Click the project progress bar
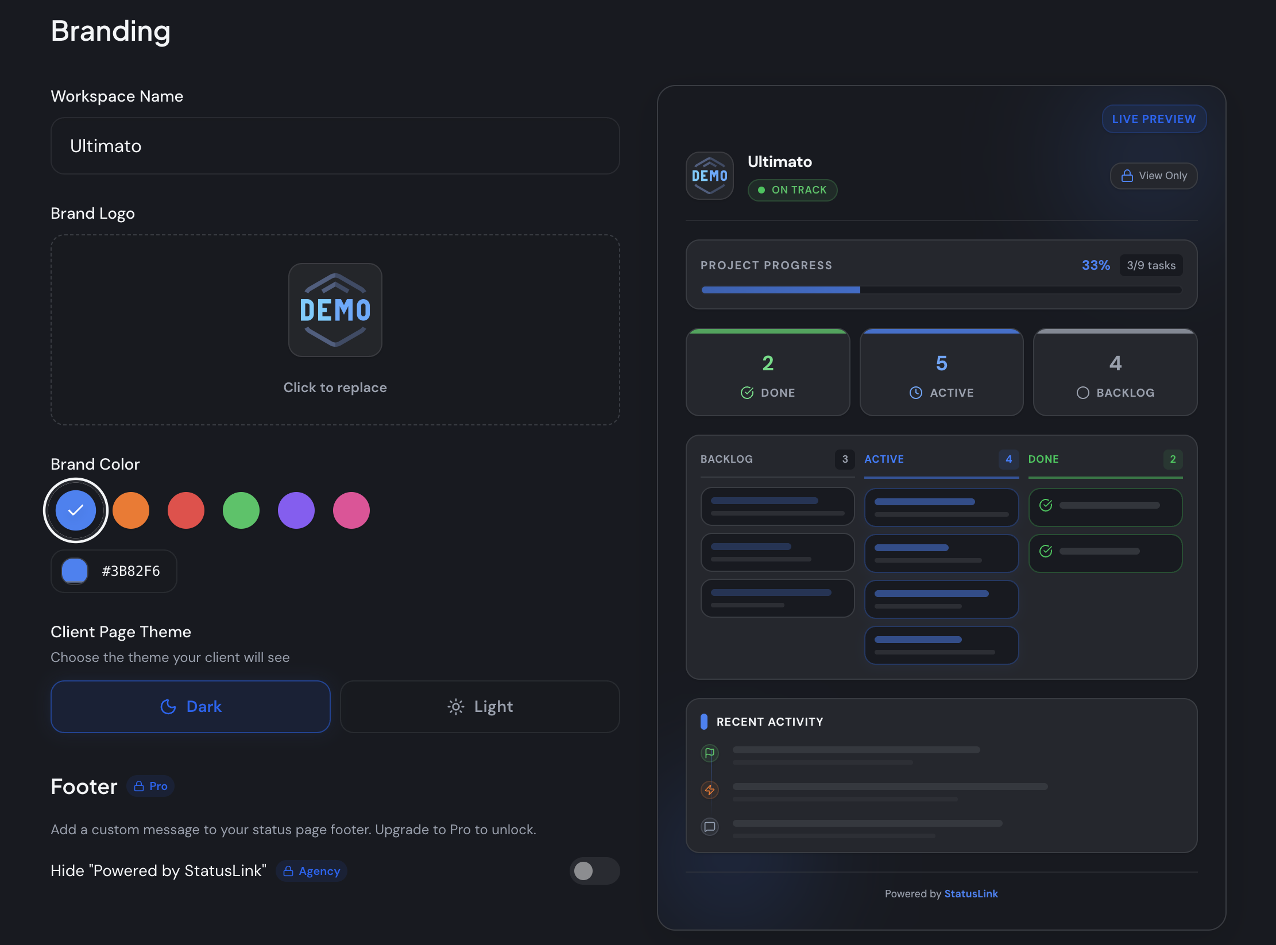 942,290
